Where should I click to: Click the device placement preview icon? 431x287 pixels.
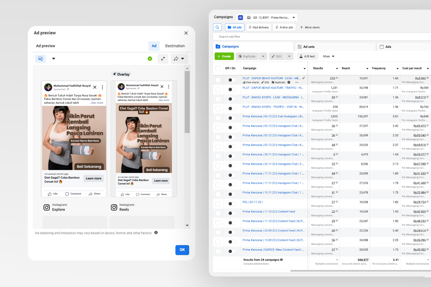coord(40,59)
